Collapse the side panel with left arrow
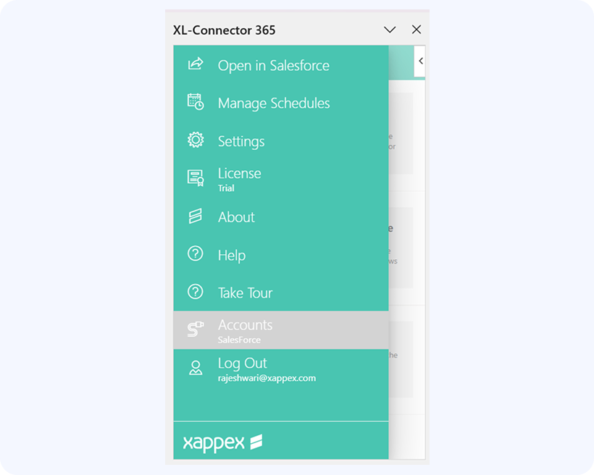This screenshot has width=594, height=475. coord(420,62)
